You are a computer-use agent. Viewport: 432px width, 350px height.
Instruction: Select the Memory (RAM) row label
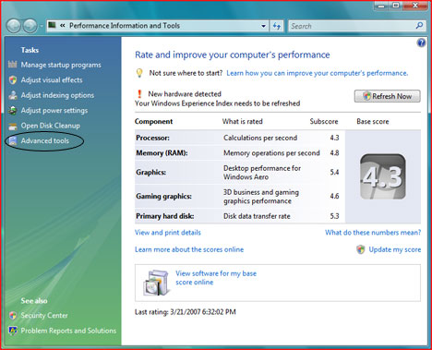coord(162,153)
